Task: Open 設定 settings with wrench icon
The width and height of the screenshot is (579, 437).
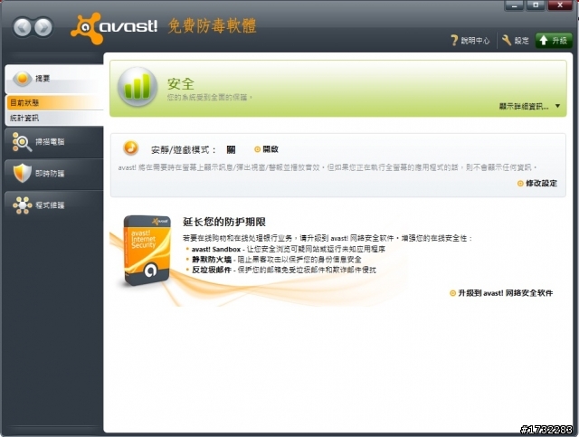Action: click(515, 41)
